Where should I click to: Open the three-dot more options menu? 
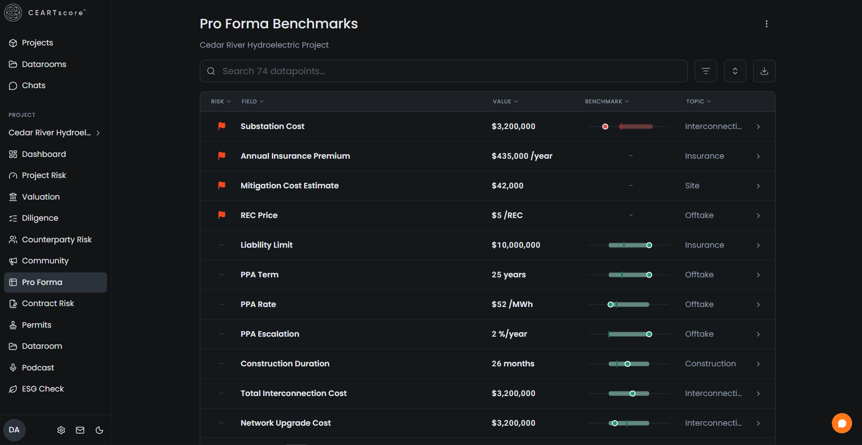point(767,24)
